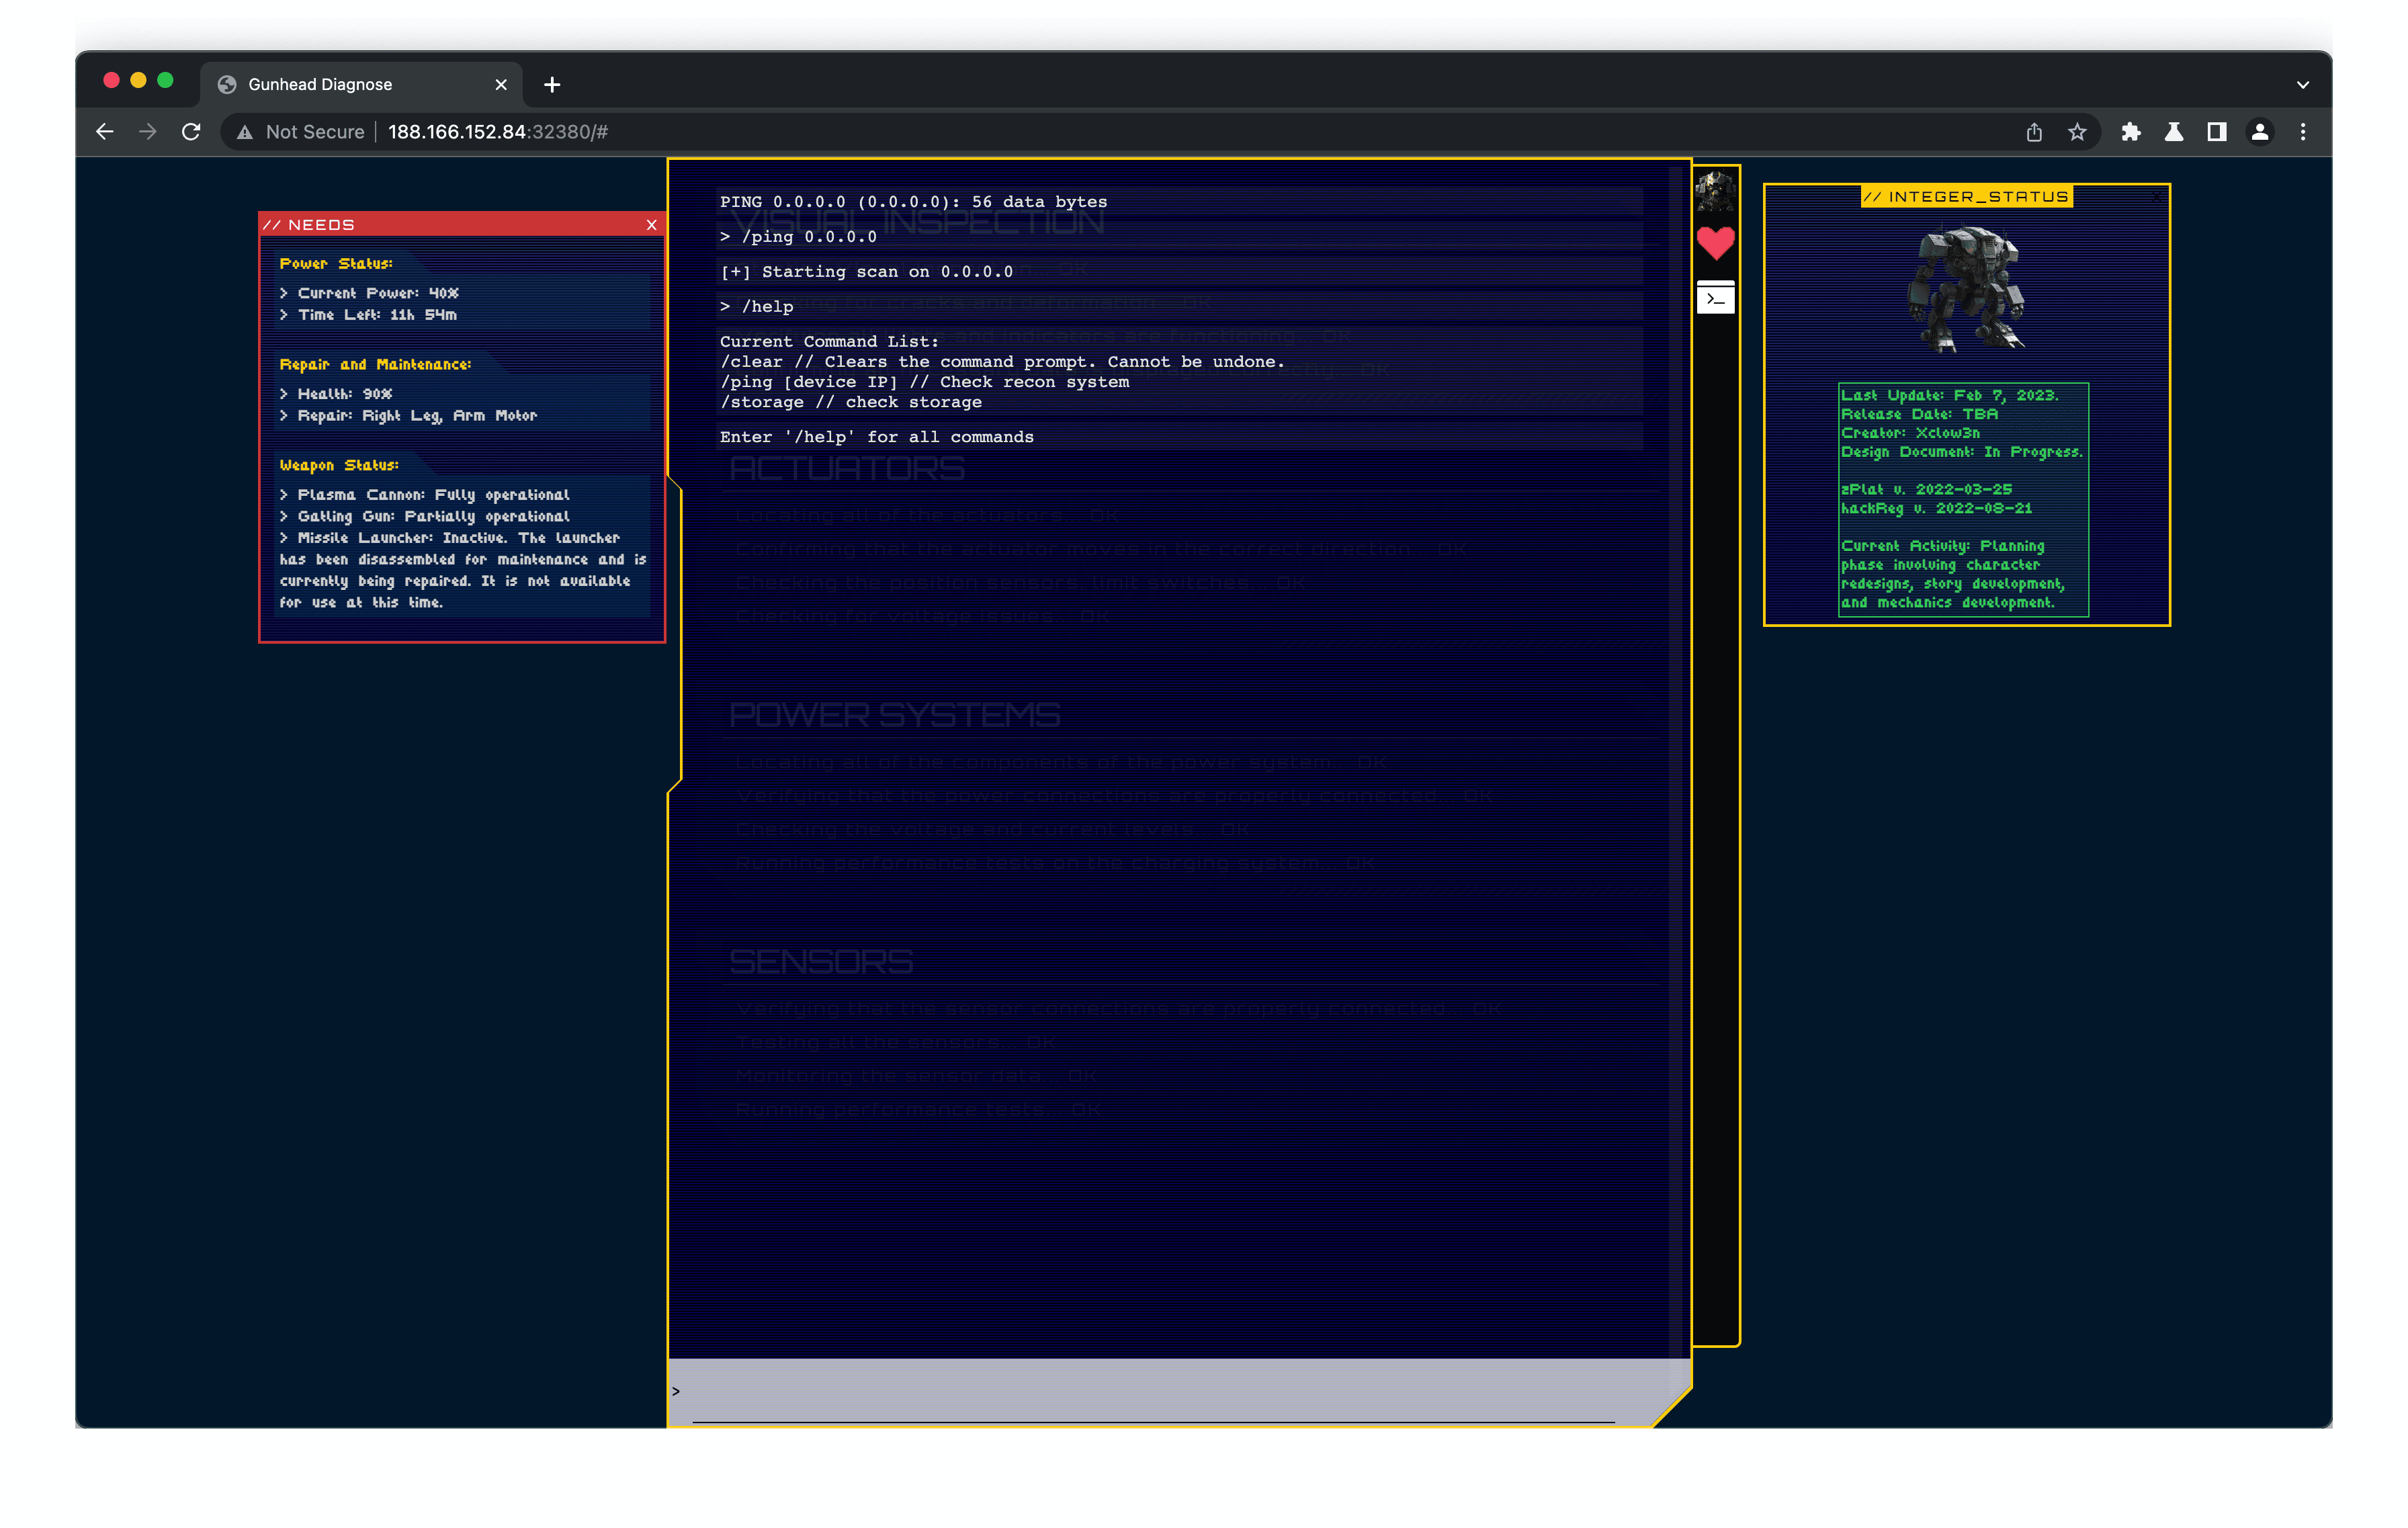
Task: Open the browser extensions puzzle icon
Action: tap(2131, 132)
